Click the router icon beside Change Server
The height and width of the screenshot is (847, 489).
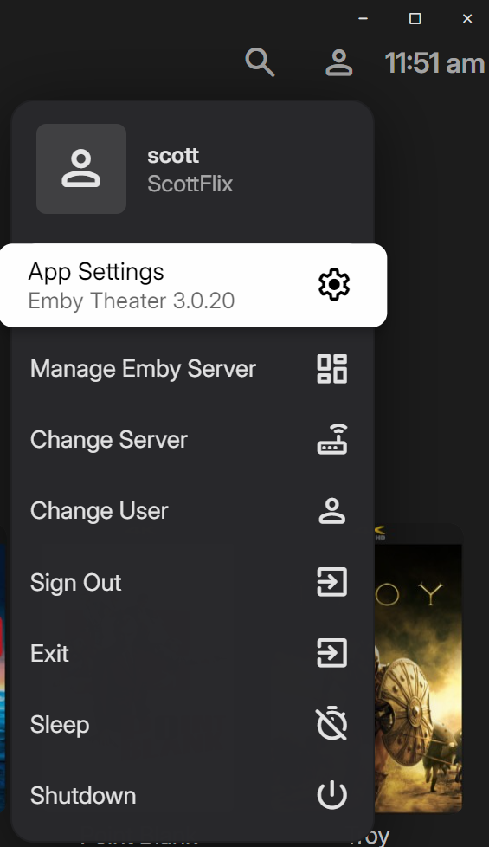pyautogui.click(x=332, y=440)
